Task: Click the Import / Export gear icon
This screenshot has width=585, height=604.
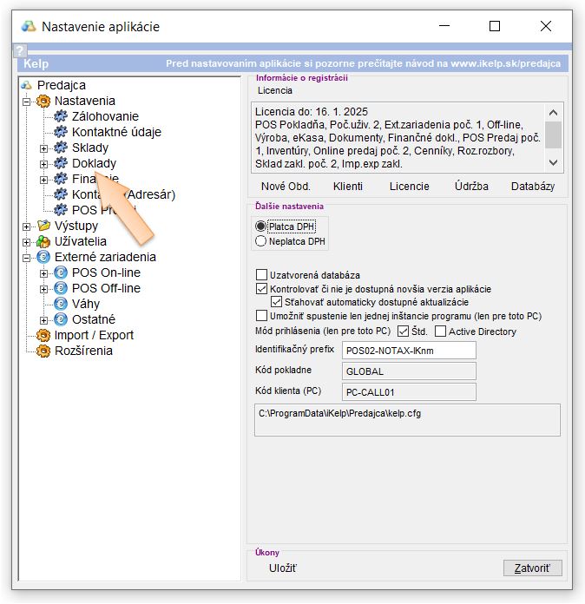Action: [x=43, y=335]
